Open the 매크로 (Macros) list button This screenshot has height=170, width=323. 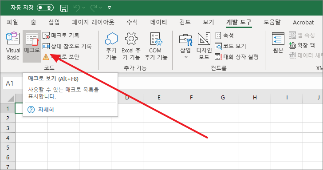click(x=32, y=46)
